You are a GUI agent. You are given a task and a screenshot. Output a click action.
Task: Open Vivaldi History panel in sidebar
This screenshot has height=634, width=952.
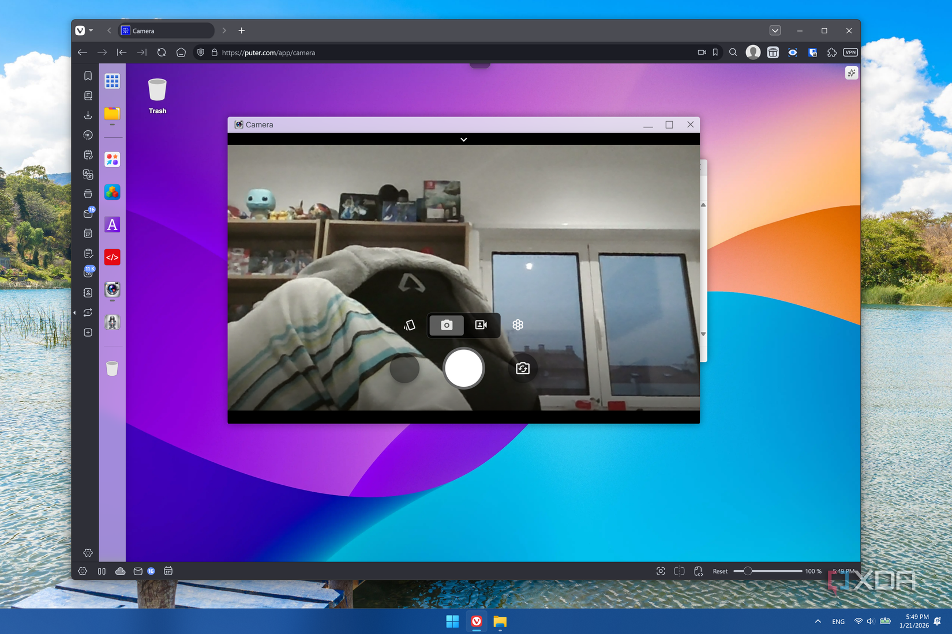88,135
